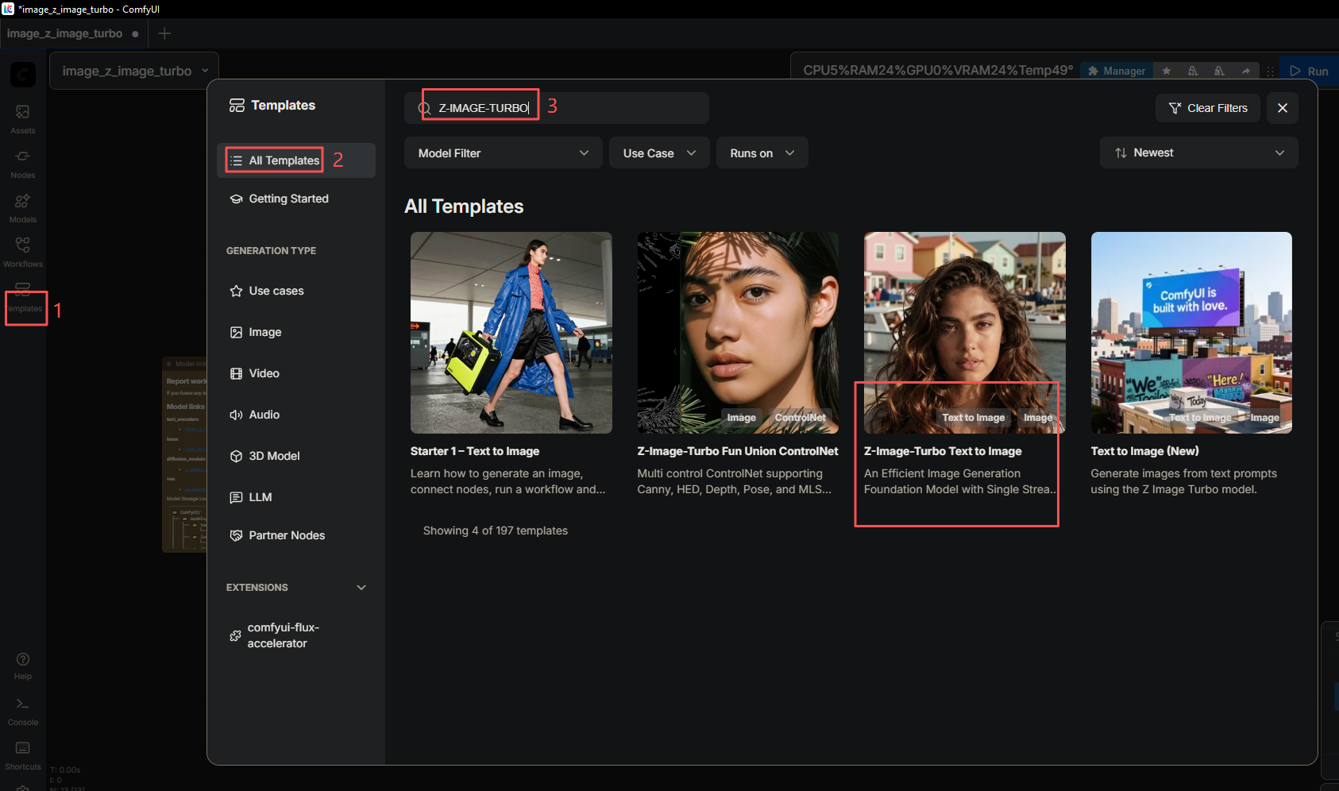Close the Templates dialog
Image resolution: width=1339 pixels, height=791 pixels.
(1283, 108)
